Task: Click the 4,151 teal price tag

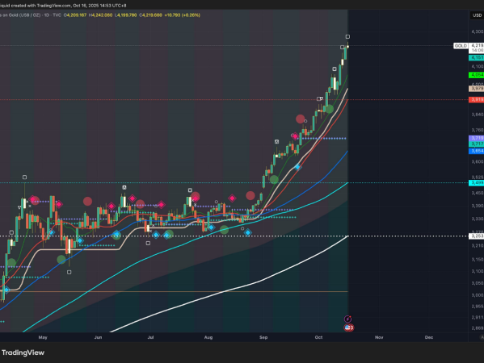Action: (476, 57)
